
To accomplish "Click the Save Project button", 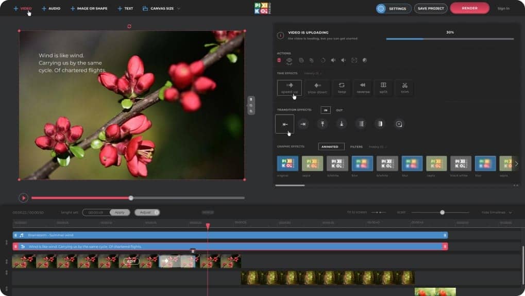I will pyautogui.click(x=431, y=8).
